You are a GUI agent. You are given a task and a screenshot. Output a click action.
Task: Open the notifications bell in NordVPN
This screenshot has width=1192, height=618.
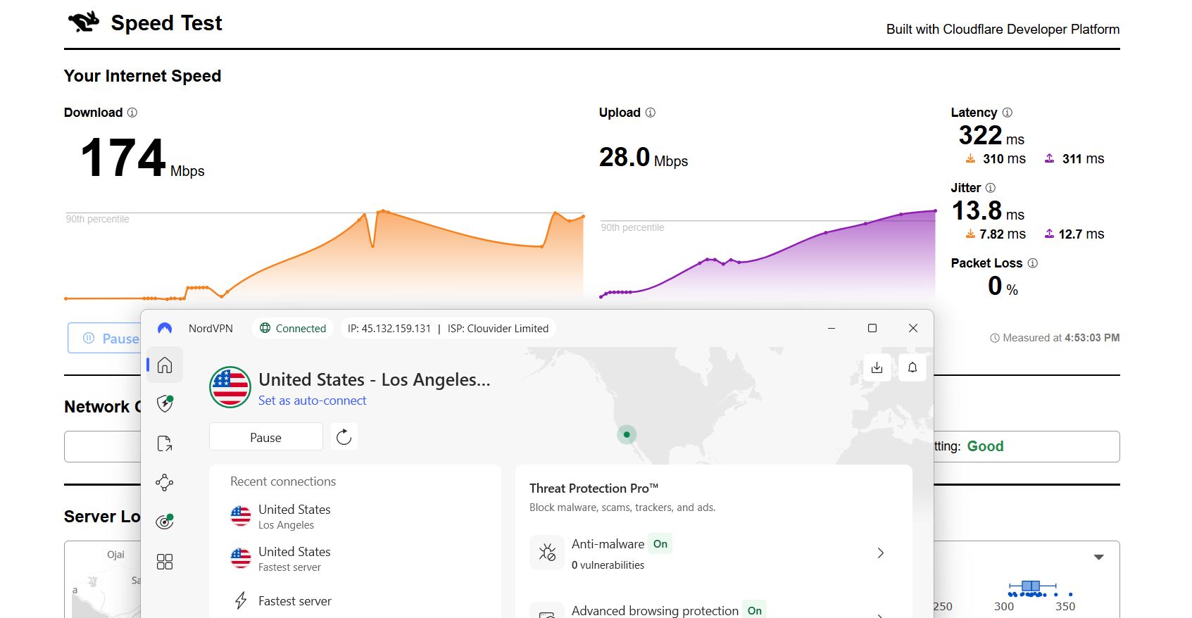[912, 367]
